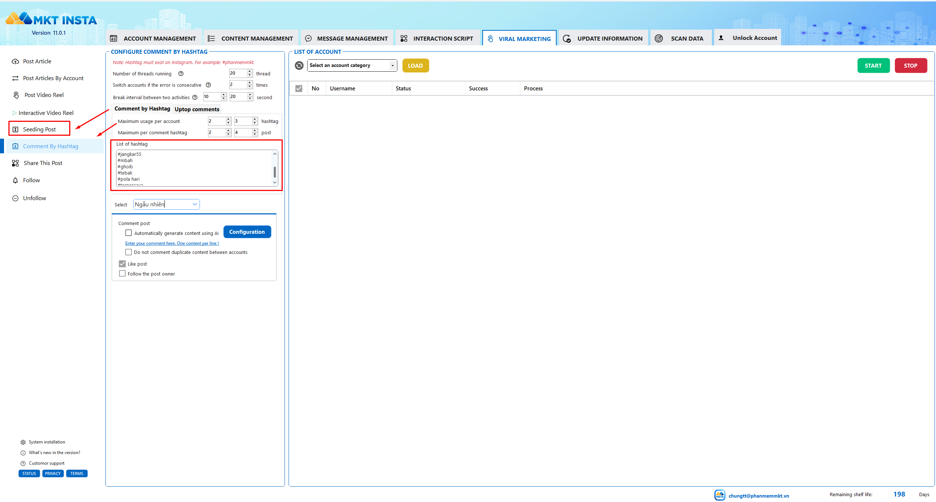Click the System installation gear icon
Viewport: 936px width, 502px height.
(x=23, y=442)
